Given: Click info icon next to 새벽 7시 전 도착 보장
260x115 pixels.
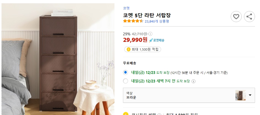Looking at the screenshot, I should [x=193, y=81].
